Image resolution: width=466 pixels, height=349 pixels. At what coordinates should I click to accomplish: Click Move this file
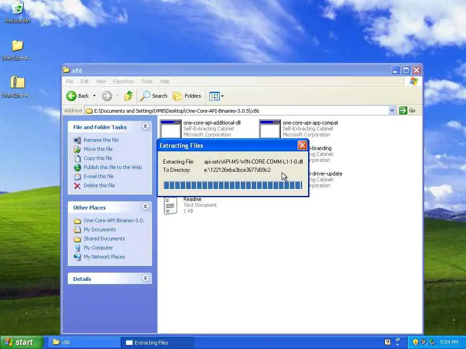98,149
